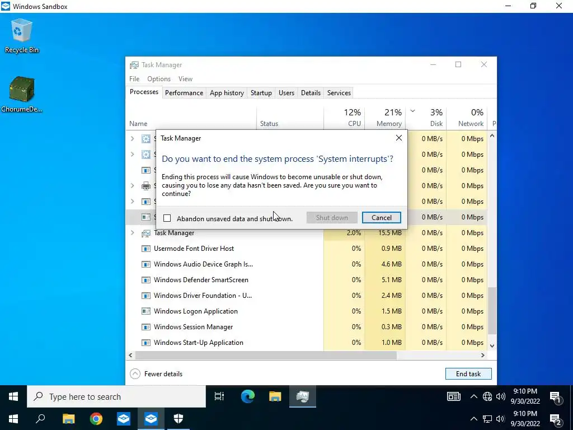Sort processes by the Name column header

(191, 117)
